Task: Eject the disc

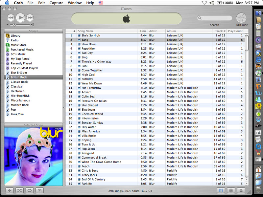Action: pos(241,190)
